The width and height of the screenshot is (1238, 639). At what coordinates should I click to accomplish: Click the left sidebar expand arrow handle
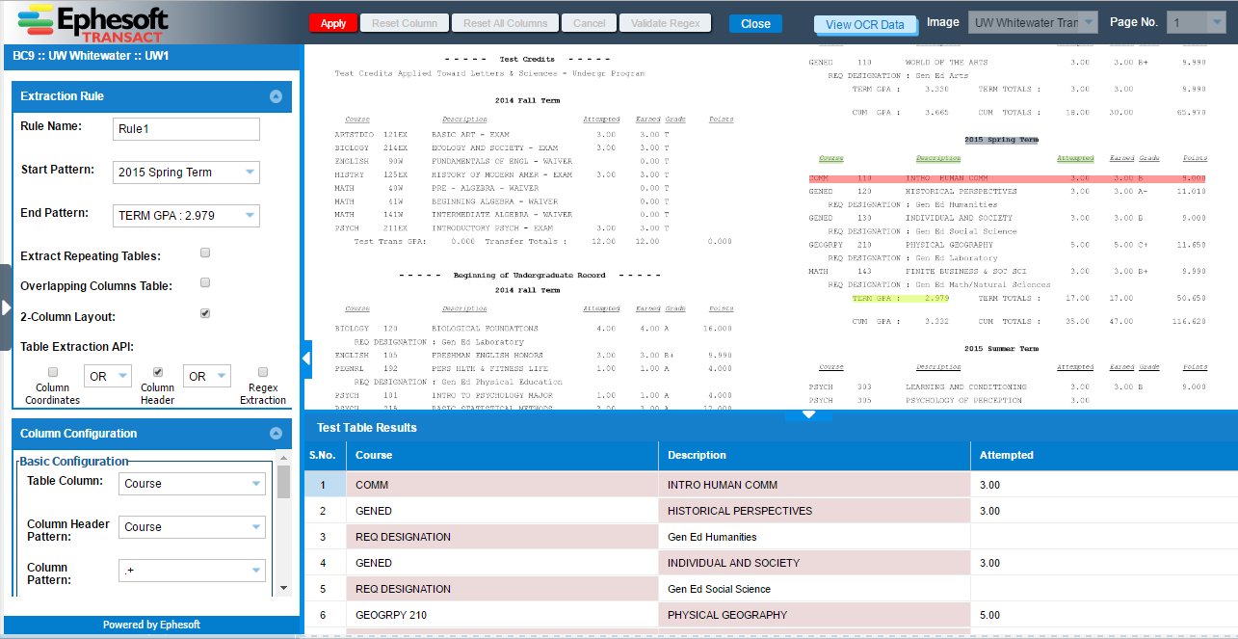[6, 307]
